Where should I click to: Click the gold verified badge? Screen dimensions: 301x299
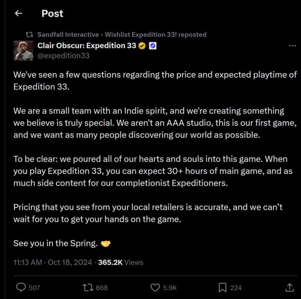tap(142, 46)
